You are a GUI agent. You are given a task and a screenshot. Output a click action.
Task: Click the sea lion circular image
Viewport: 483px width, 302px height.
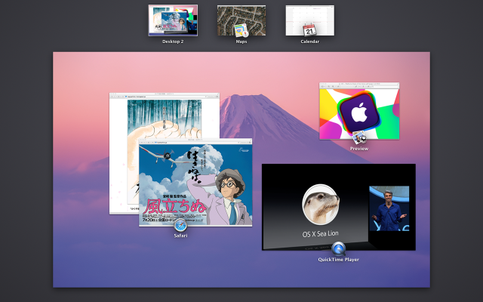[x=320, y=205]
